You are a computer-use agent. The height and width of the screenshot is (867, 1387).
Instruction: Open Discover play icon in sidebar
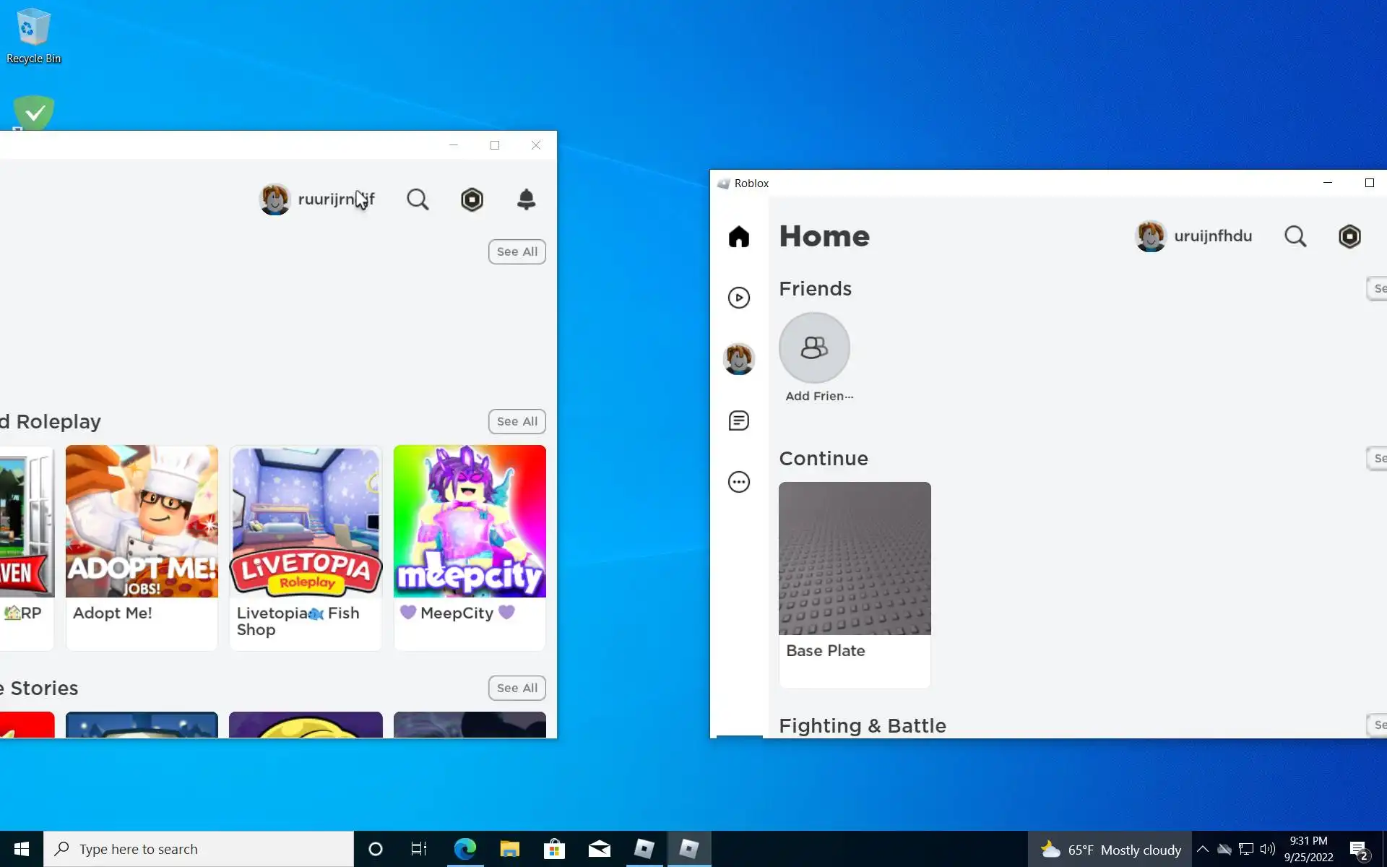click(x=738, y=298)
